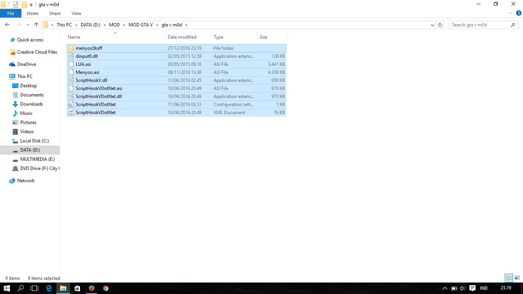Select ScriptHookVDotNet configuration settings file
523x294 pixels.
click(x=177, y=105)
